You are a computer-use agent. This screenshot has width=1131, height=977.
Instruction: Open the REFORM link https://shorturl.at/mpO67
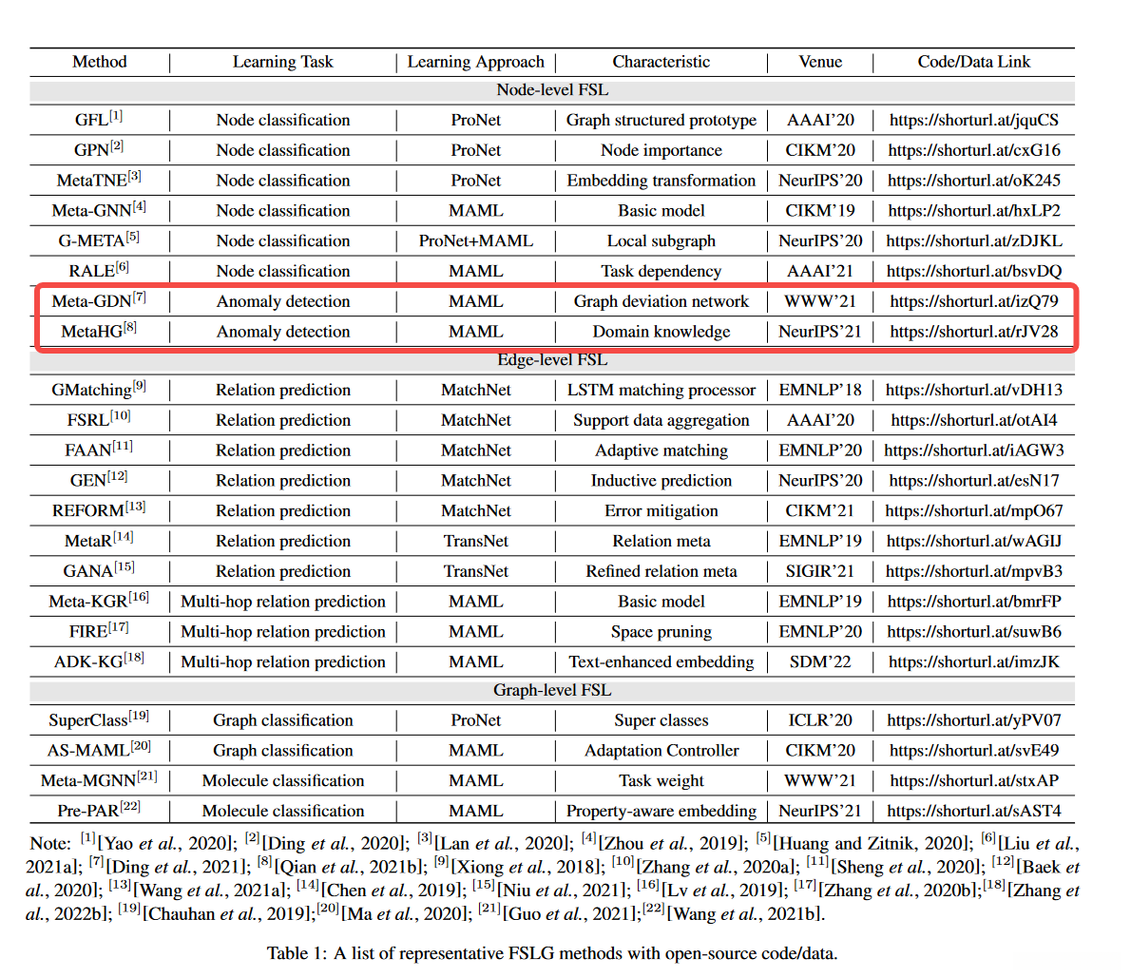pyautogui.click(x=974, y=511)
